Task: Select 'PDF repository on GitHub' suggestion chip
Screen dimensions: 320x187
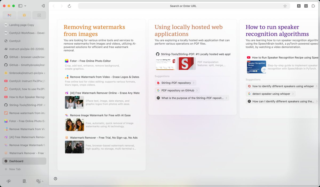Action: coord(177,90)
